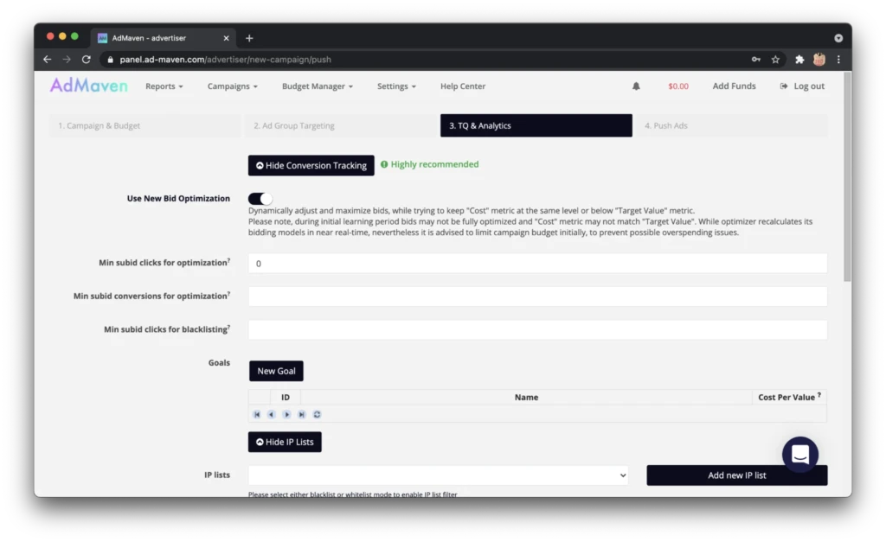Collapse the Conversion Tracking section

click(x=311, y=165)
